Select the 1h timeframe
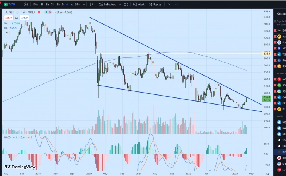 tap(42, 5)
